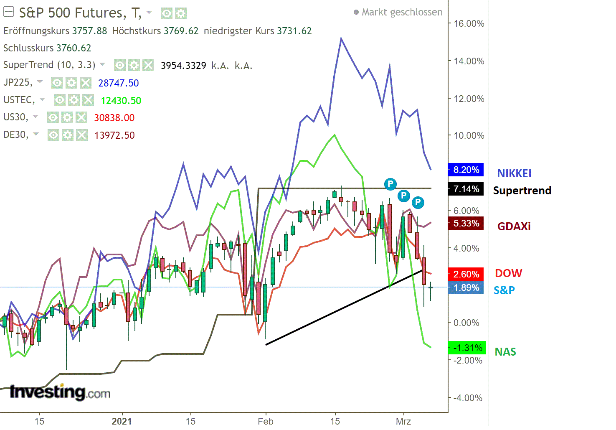Click the -4.00% label on the percent axis

tap(468, 398)
